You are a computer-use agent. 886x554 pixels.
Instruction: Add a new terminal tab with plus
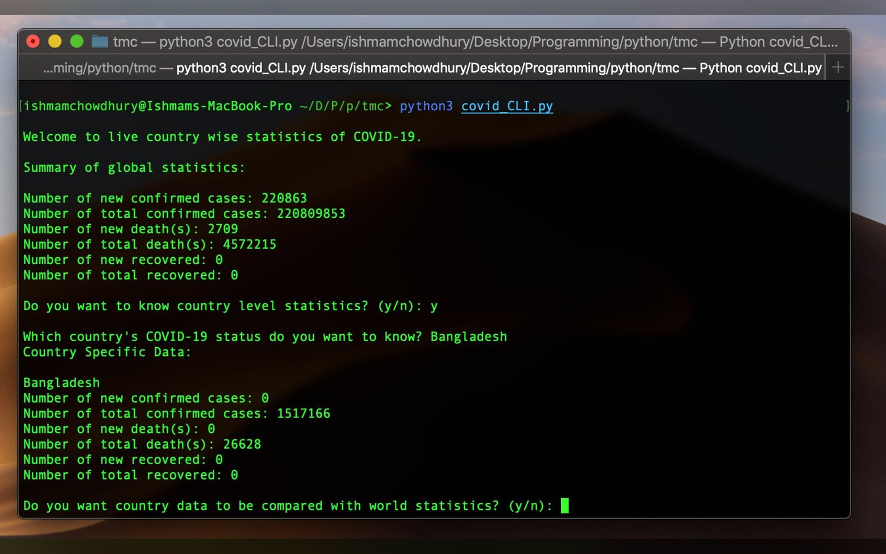[x=838, y=67]
